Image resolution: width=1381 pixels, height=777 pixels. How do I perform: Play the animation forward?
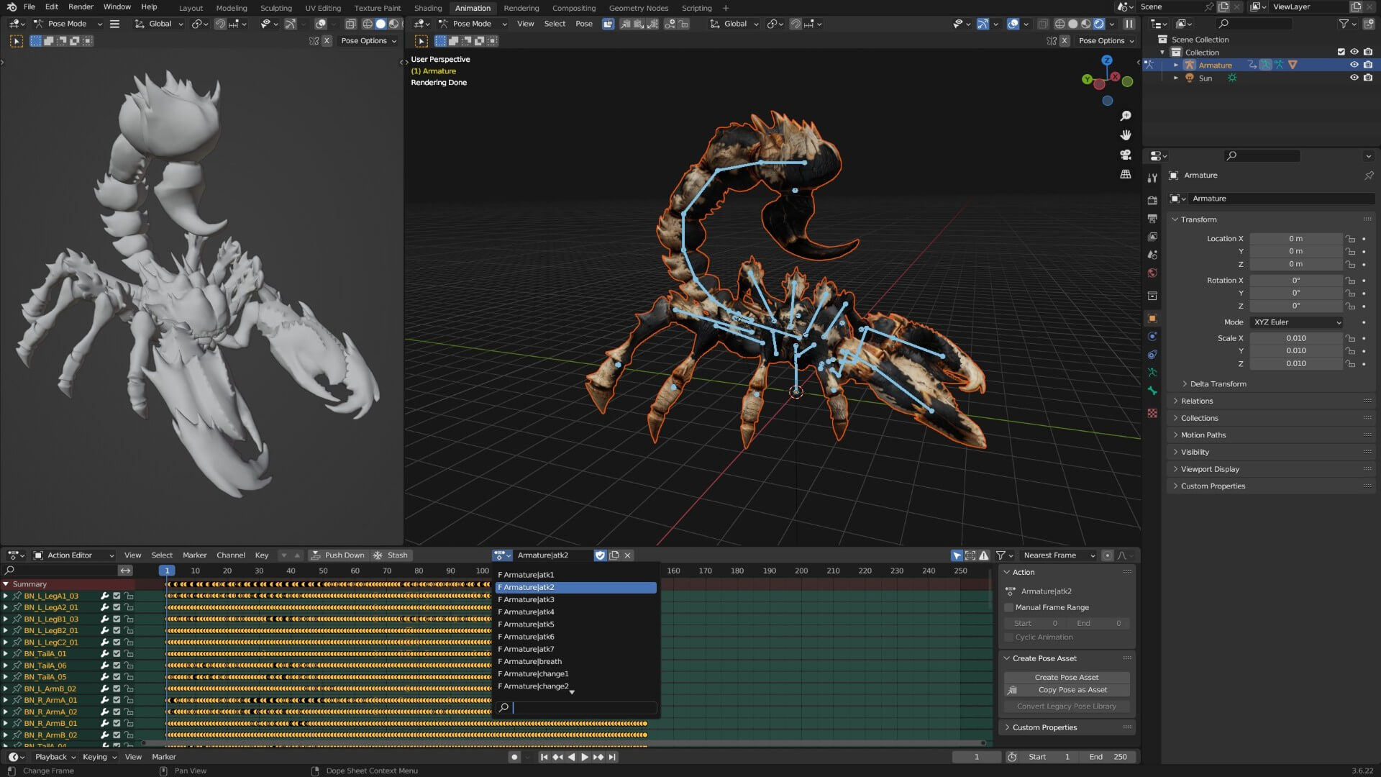coord(585,757)
